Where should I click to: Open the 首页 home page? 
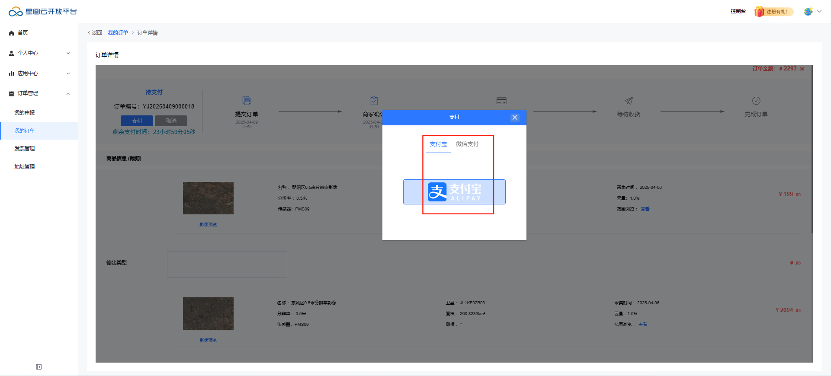coord(22,33)
